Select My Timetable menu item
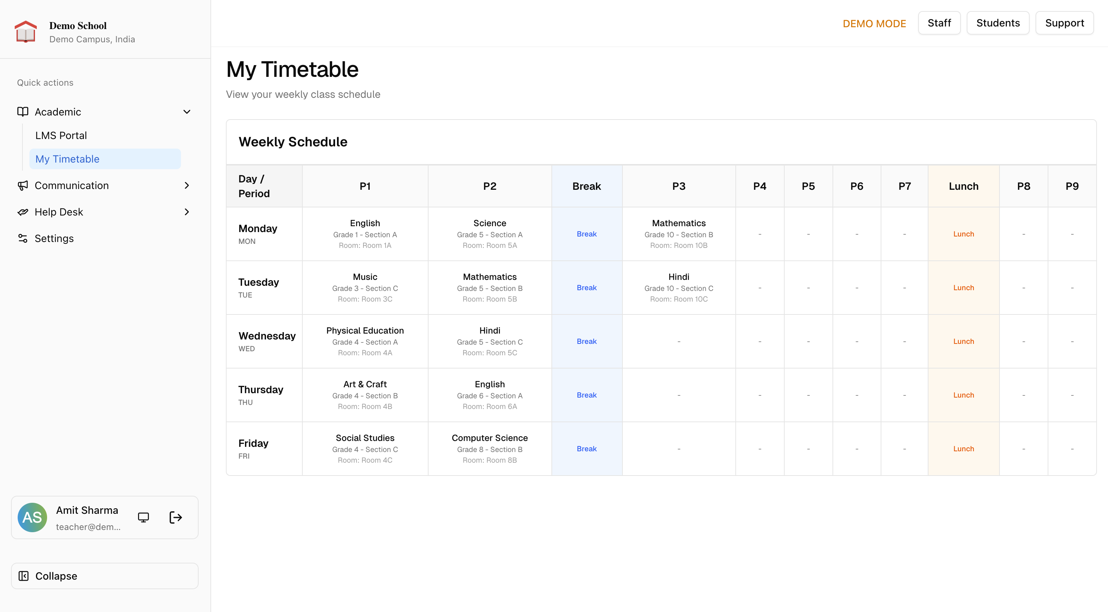 pyautogui.click(x=68, y=159)
